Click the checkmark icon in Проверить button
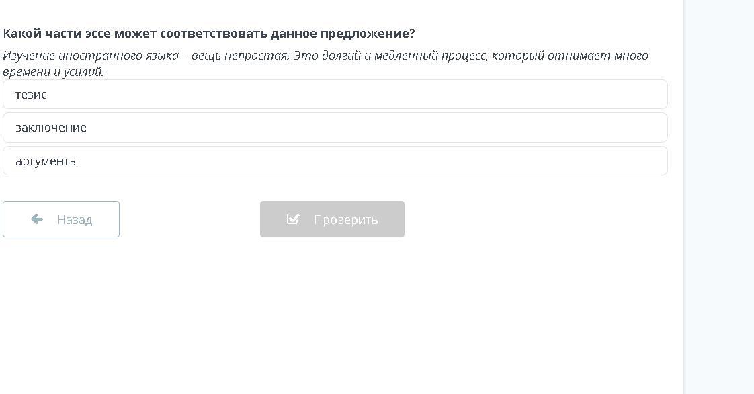This screenshot has width=754, height=394. coord(292,219)
